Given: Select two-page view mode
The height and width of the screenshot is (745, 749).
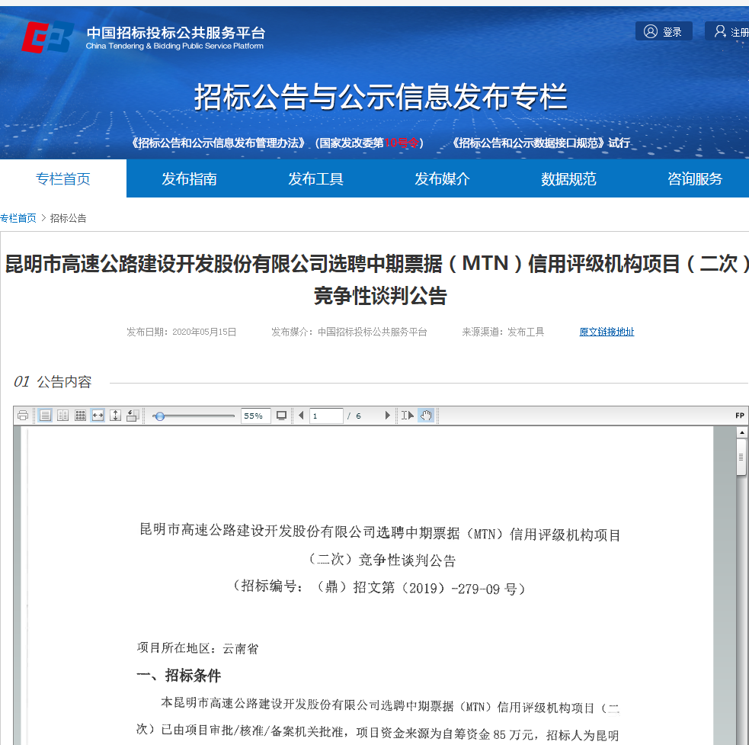Looking at the screenshot, I should point(62,415).
